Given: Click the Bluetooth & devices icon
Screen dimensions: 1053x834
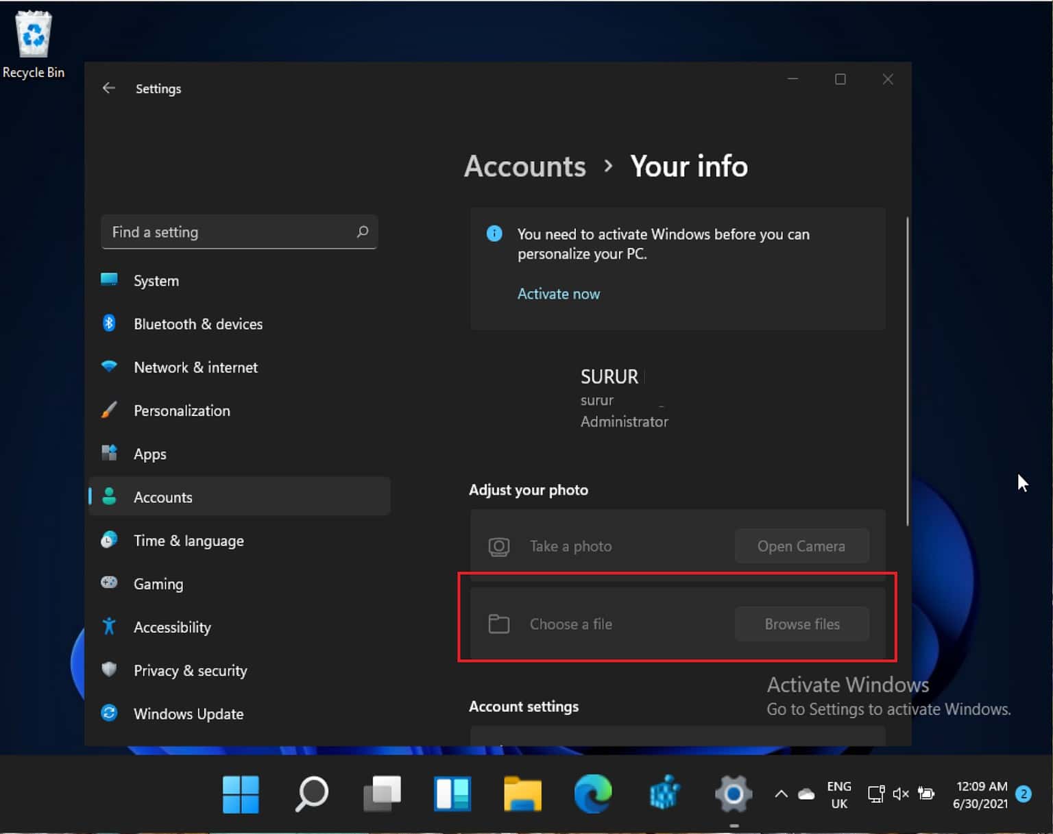Looking at the screenshot, I should point(110,323).
